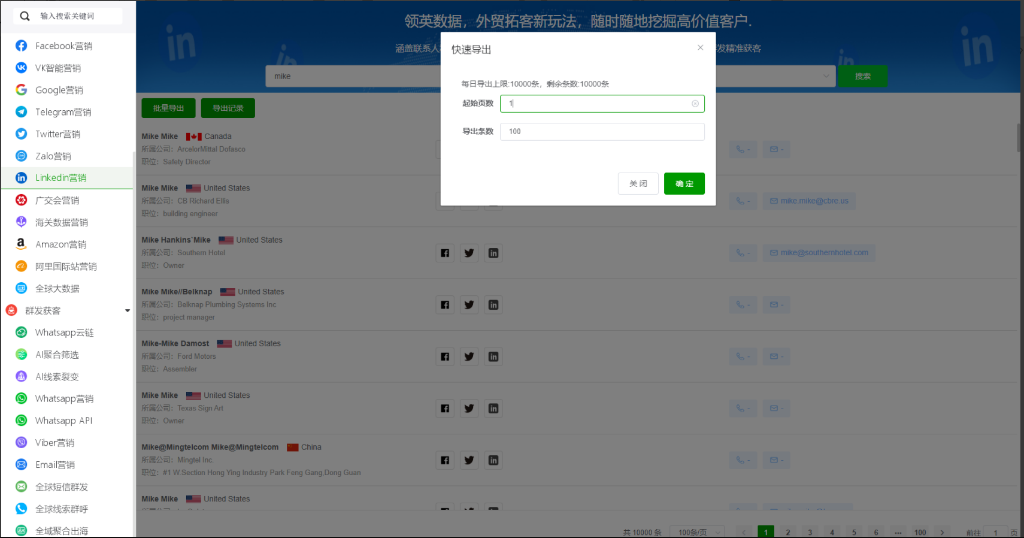
Task: Click the 关闭 button in the dialog
Action: [x=638, y=184]
